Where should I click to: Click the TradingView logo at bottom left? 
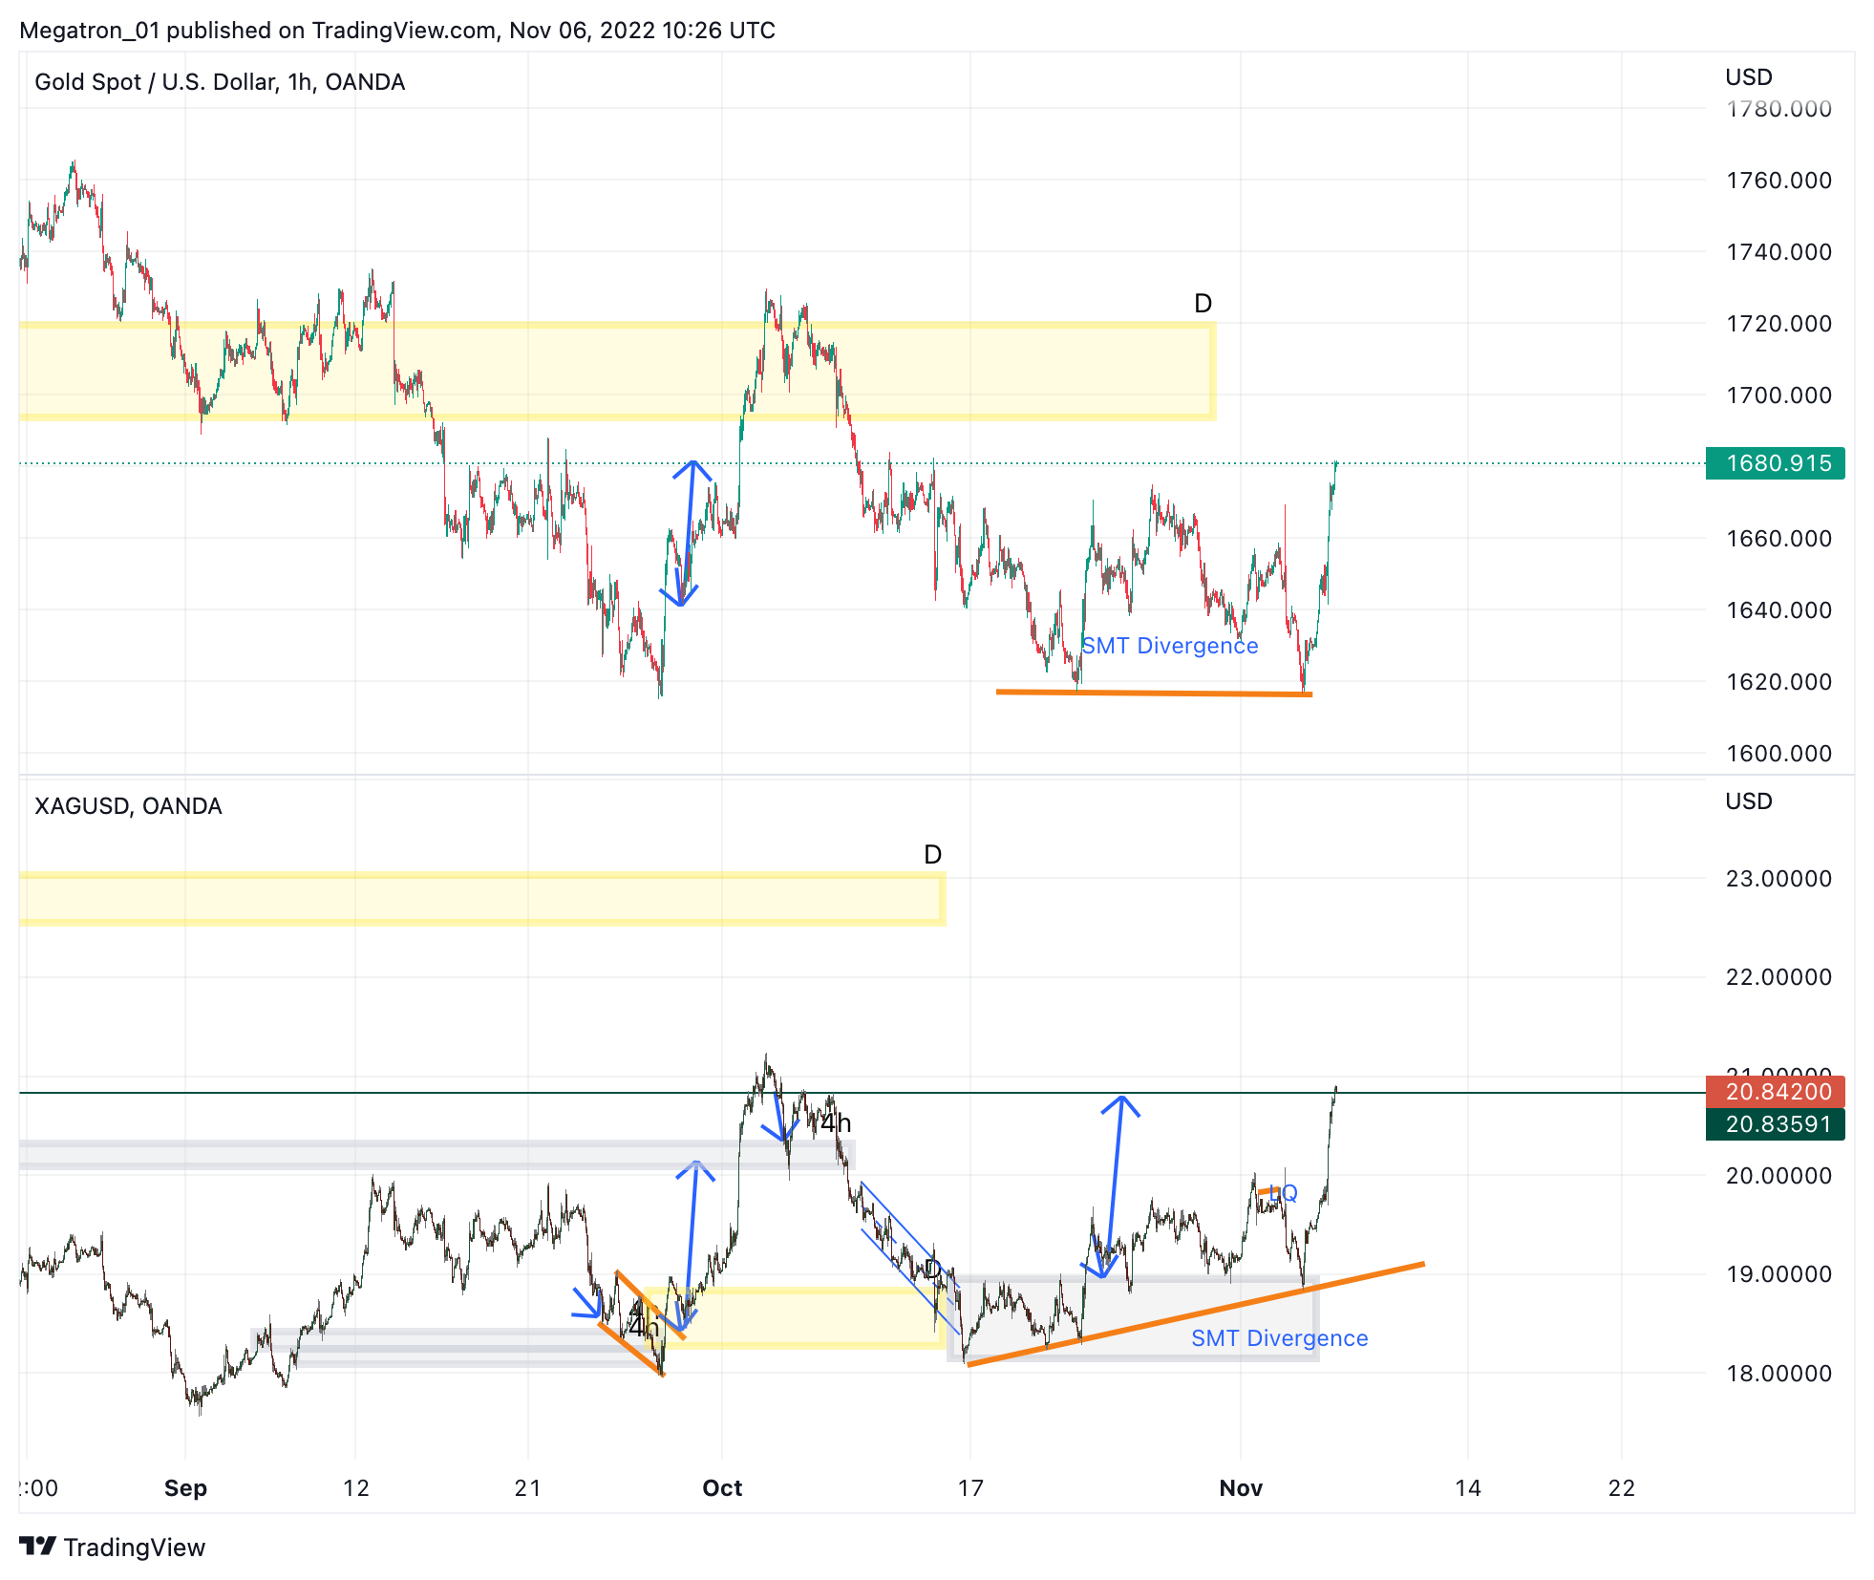coord(112,1547)
